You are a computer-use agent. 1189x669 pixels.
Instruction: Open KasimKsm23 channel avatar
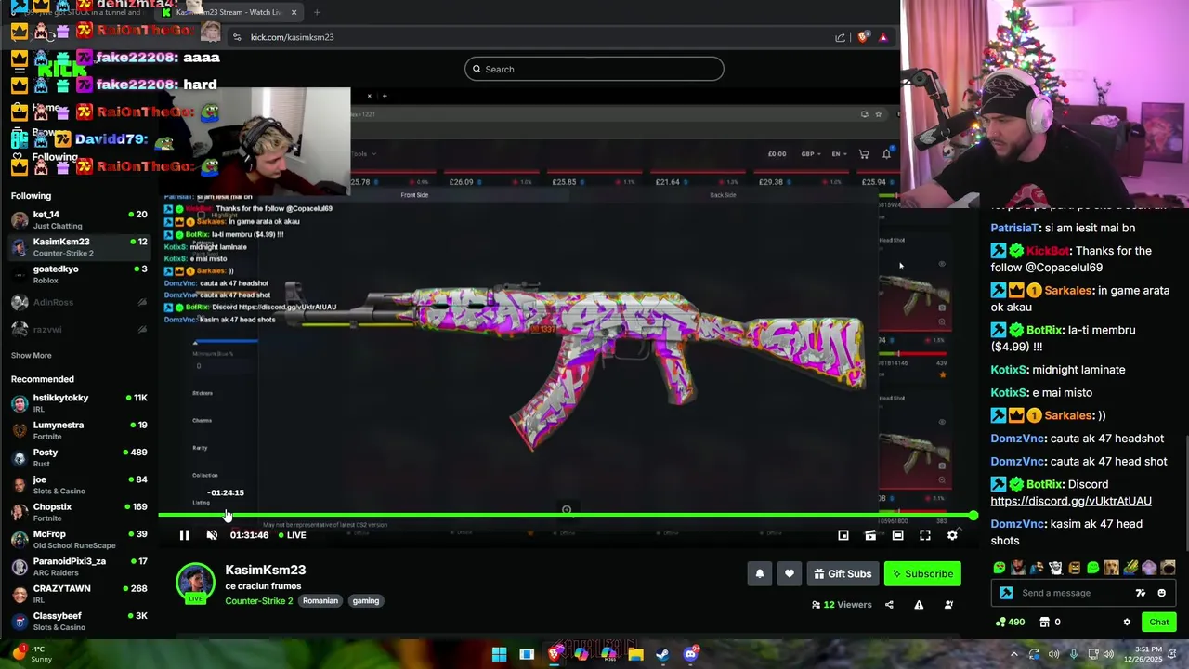[195, 583]
